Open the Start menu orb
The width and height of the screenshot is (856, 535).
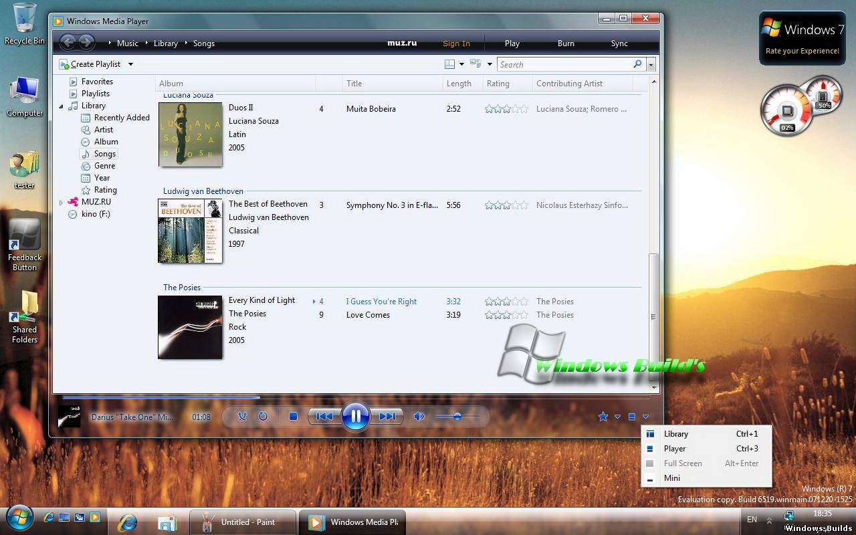click(x=19, y=518)
